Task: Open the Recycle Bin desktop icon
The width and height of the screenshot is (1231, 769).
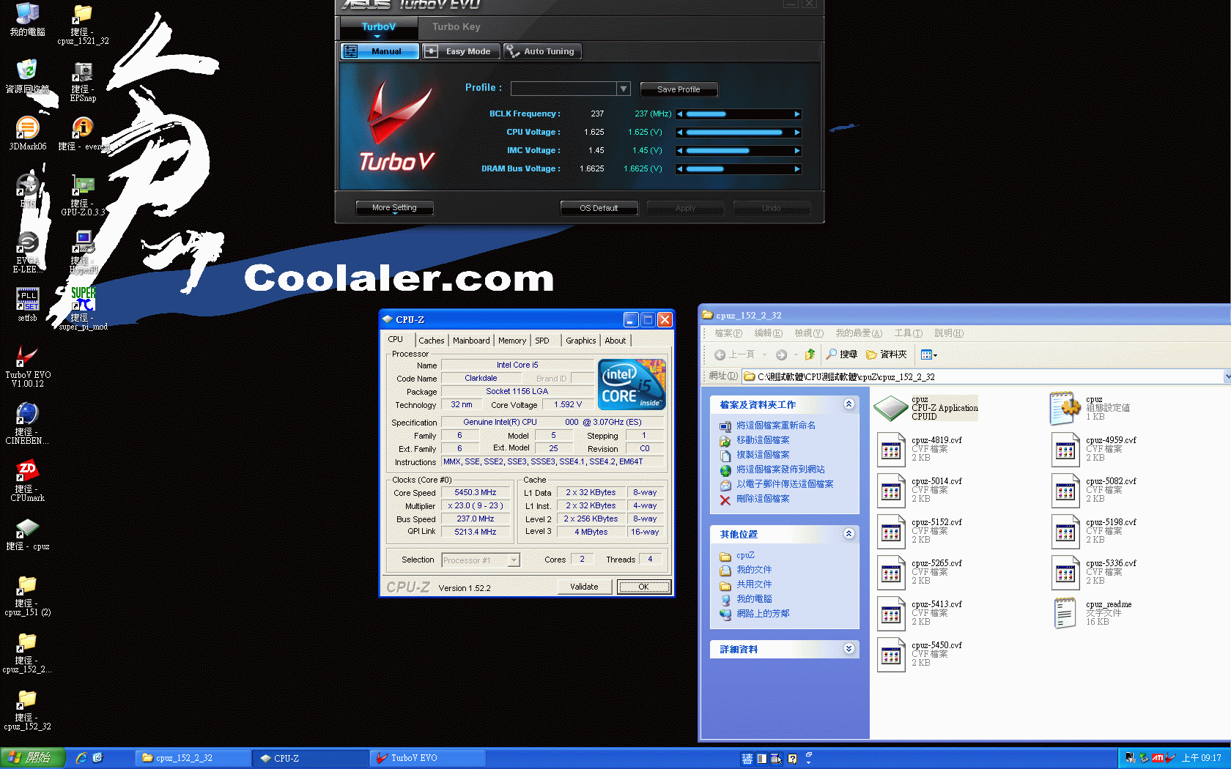Action: click(28, 76)
